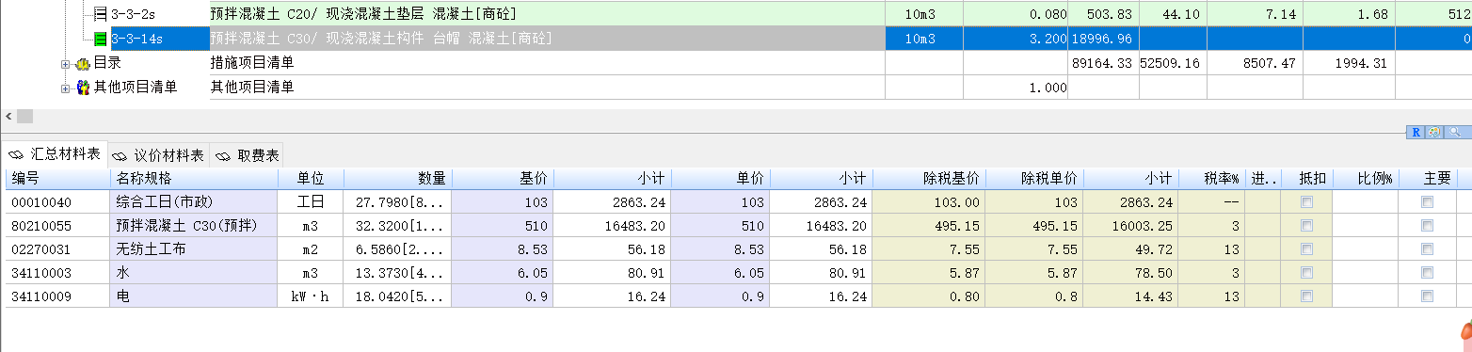1472x352 pixels.
Task: Click the 目录 folder icon
Action: [x=83, y=63]
